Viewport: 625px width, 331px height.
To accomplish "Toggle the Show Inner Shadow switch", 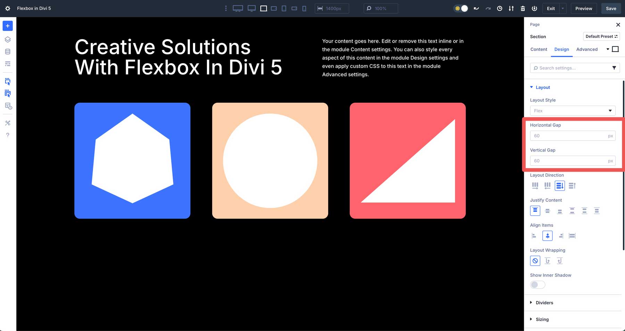I will pos(537,284).
